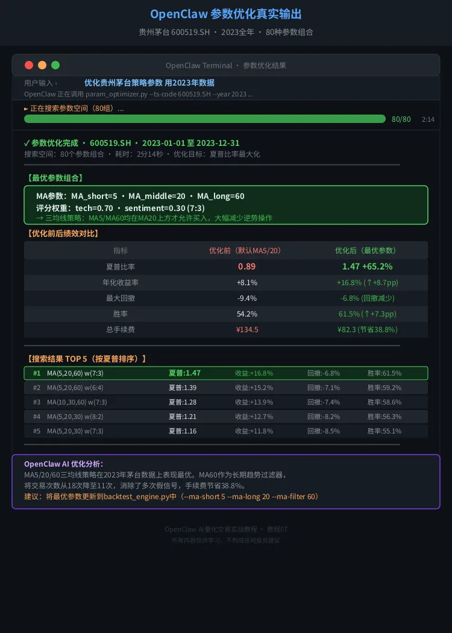
Task: Click the red close traffic light
Action: 29,65
